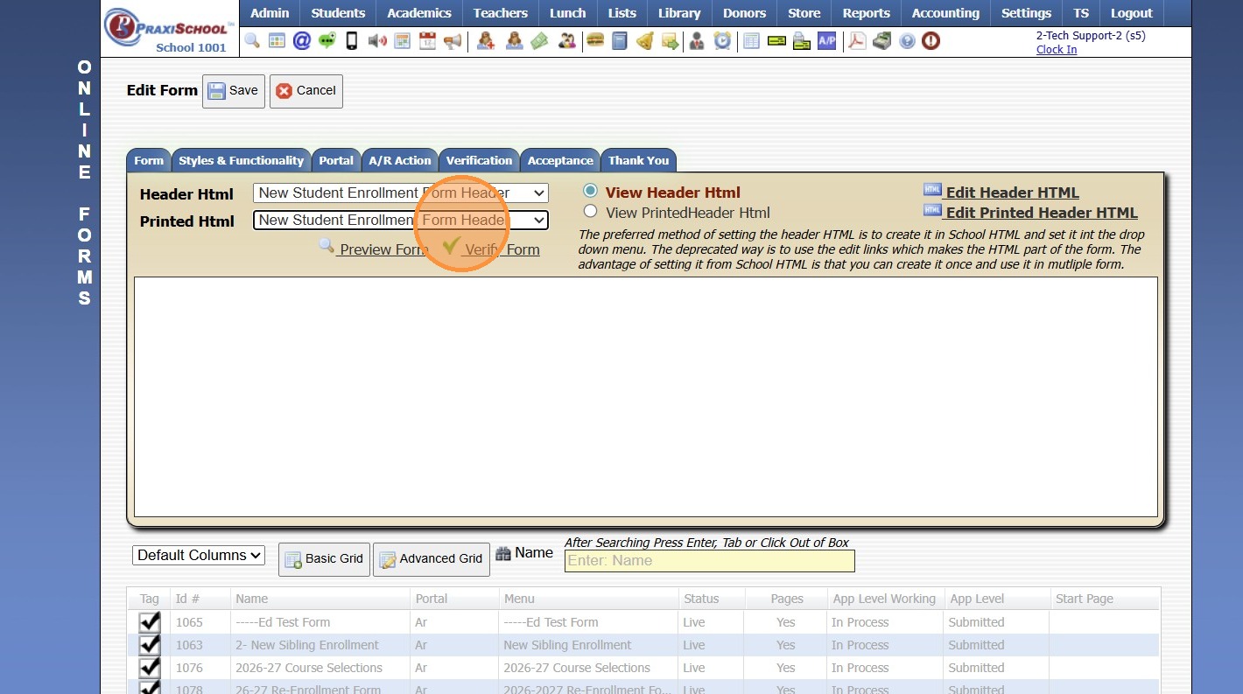Open the Students menu
This screenshot has height=694, width=1243.
[x=338, y=13]
